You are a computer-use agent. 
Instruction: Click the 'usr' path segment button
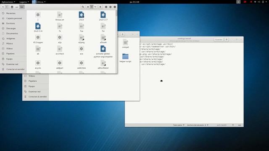point(17,7)
